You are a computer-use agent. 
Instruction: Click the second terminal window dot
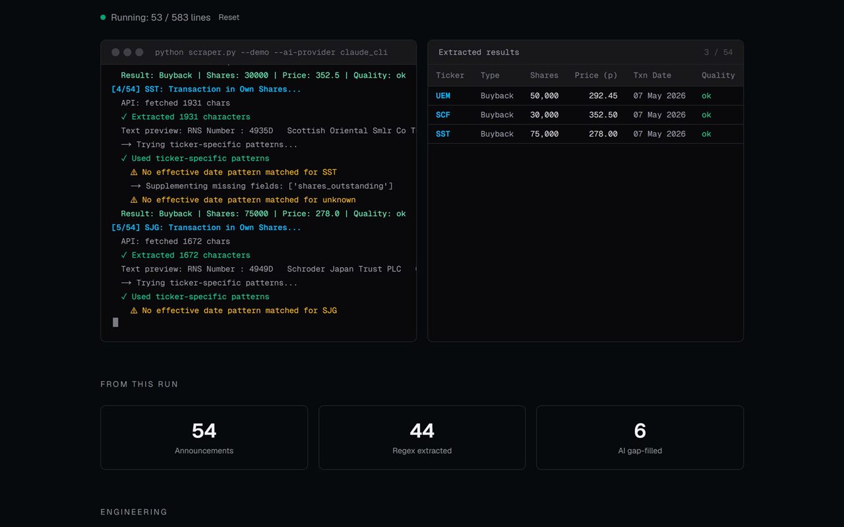pyautogui.click(x=127, y=52)
